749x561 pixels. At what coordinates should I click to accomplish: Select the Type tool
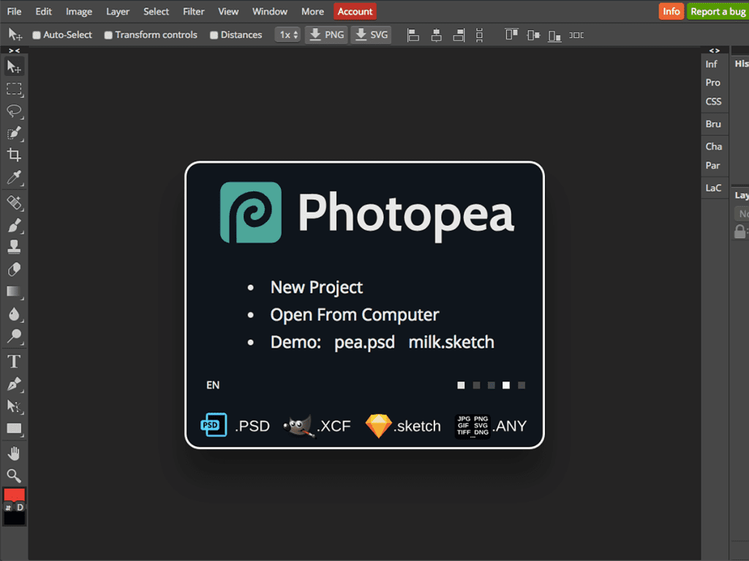click(14, 361)
